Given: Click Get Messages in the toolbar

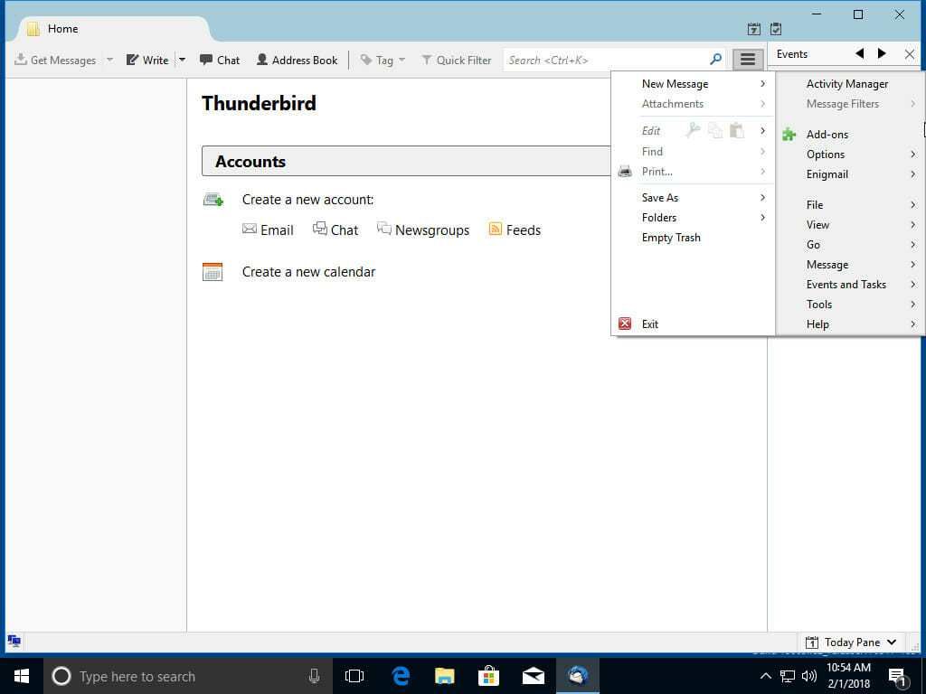Looking at the screenshot, I should (x=57, y=60).
